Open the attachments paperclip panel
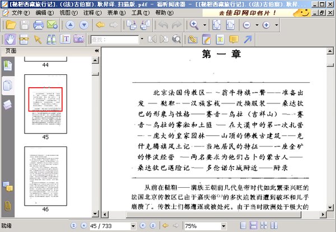336x232 pixels. click(x=8, y=206)
